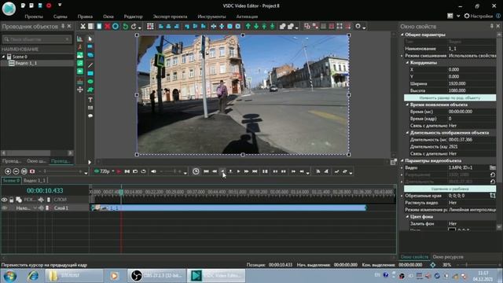Click the zoom-out minus circle on timeline
Viewport: 503px width, 283px height.
click(x=16, y=171)
